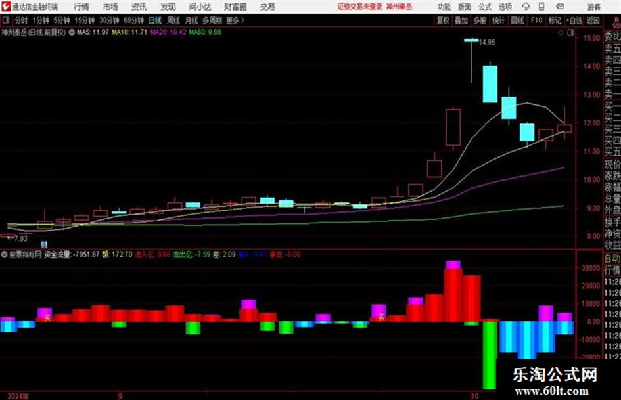Viewport: 621px width, 400px height.
Task: Open the 财富圈 menu
Action: 235,7
